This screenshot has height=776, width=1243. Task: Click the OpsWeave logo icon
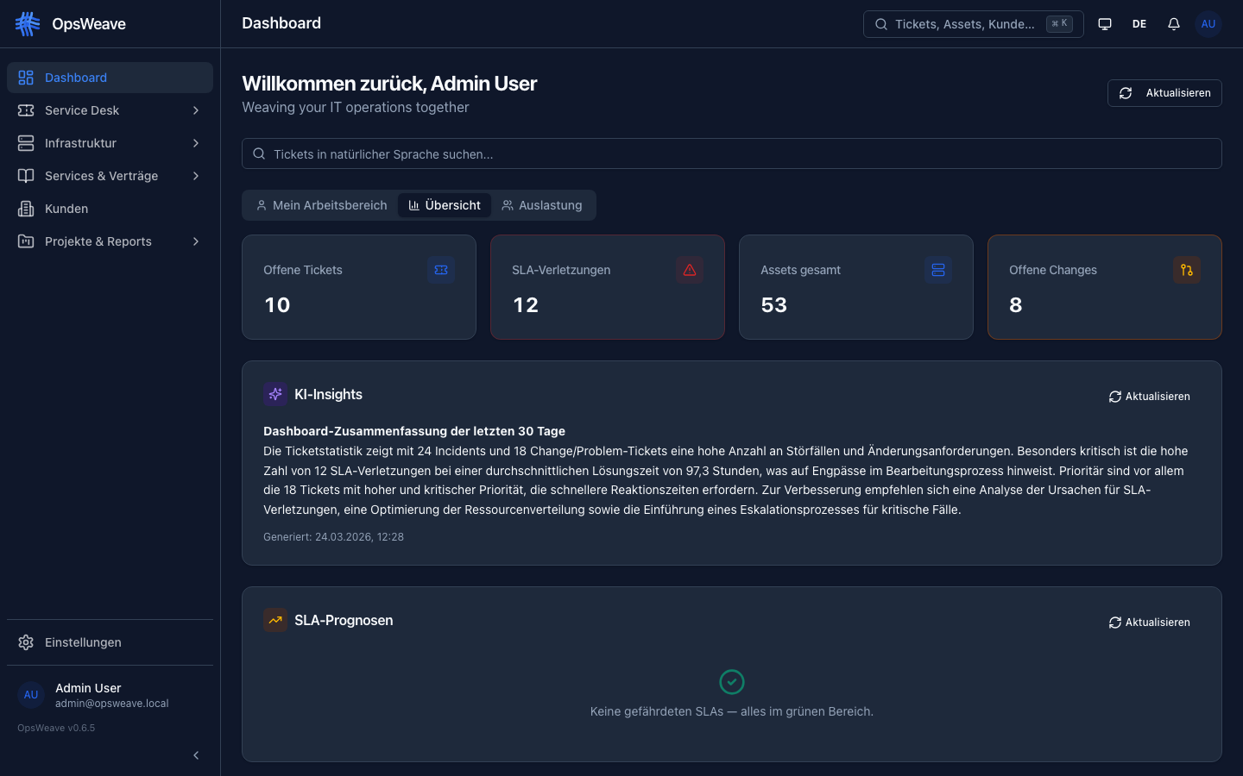[27, 23]
